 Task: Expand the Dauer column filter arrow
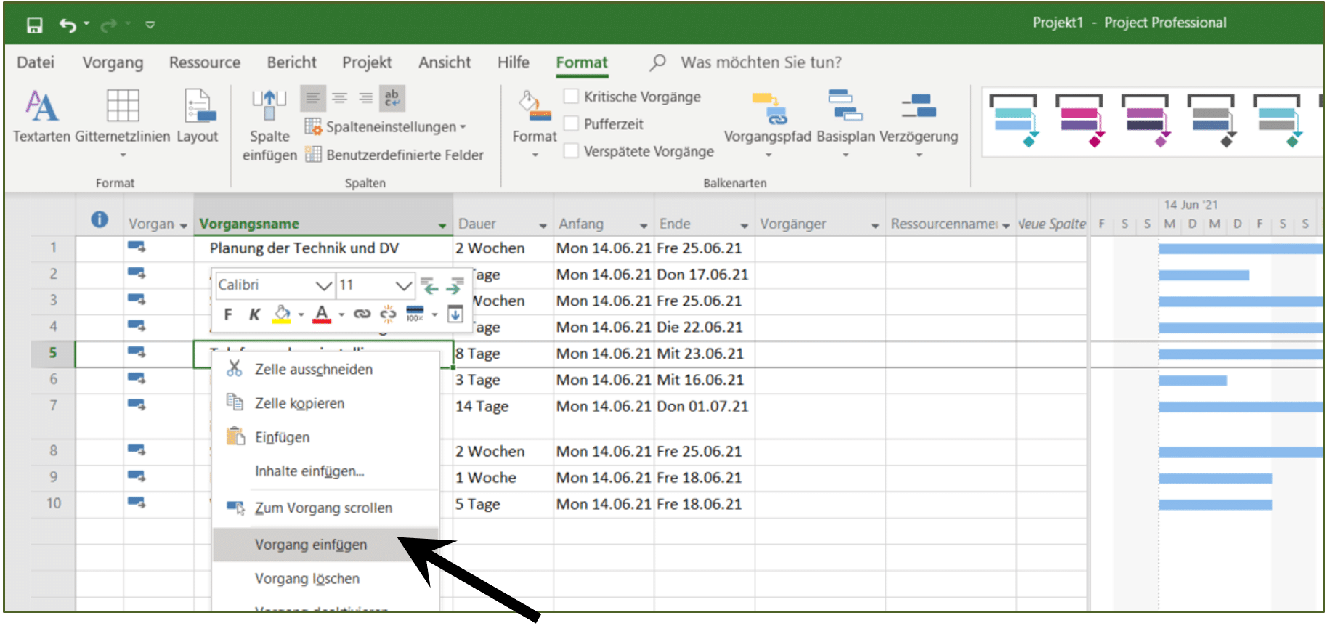(543, 225)
